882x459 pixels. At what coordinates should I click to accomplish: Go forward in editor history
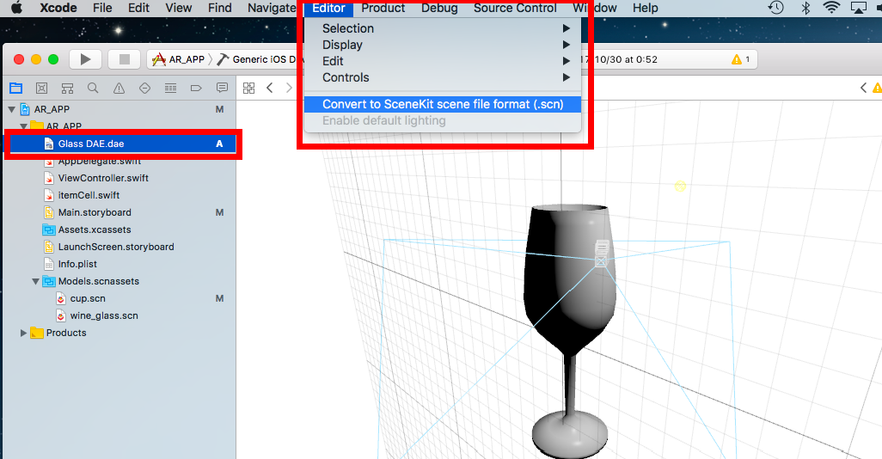[289, 88]
